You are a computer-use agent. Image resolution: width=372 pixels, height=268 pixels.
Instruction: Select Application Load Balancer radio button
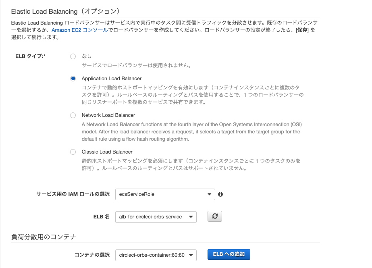click(73, 79)
